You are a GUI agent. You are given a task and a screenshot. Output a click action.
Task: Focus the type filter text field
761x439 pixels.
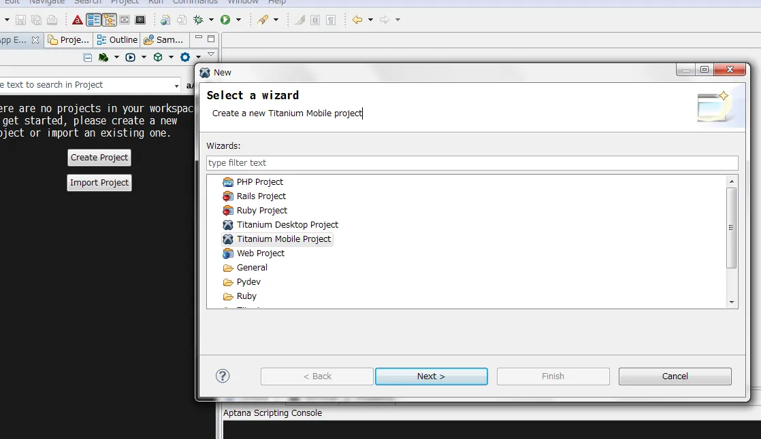tap(472, 163)
